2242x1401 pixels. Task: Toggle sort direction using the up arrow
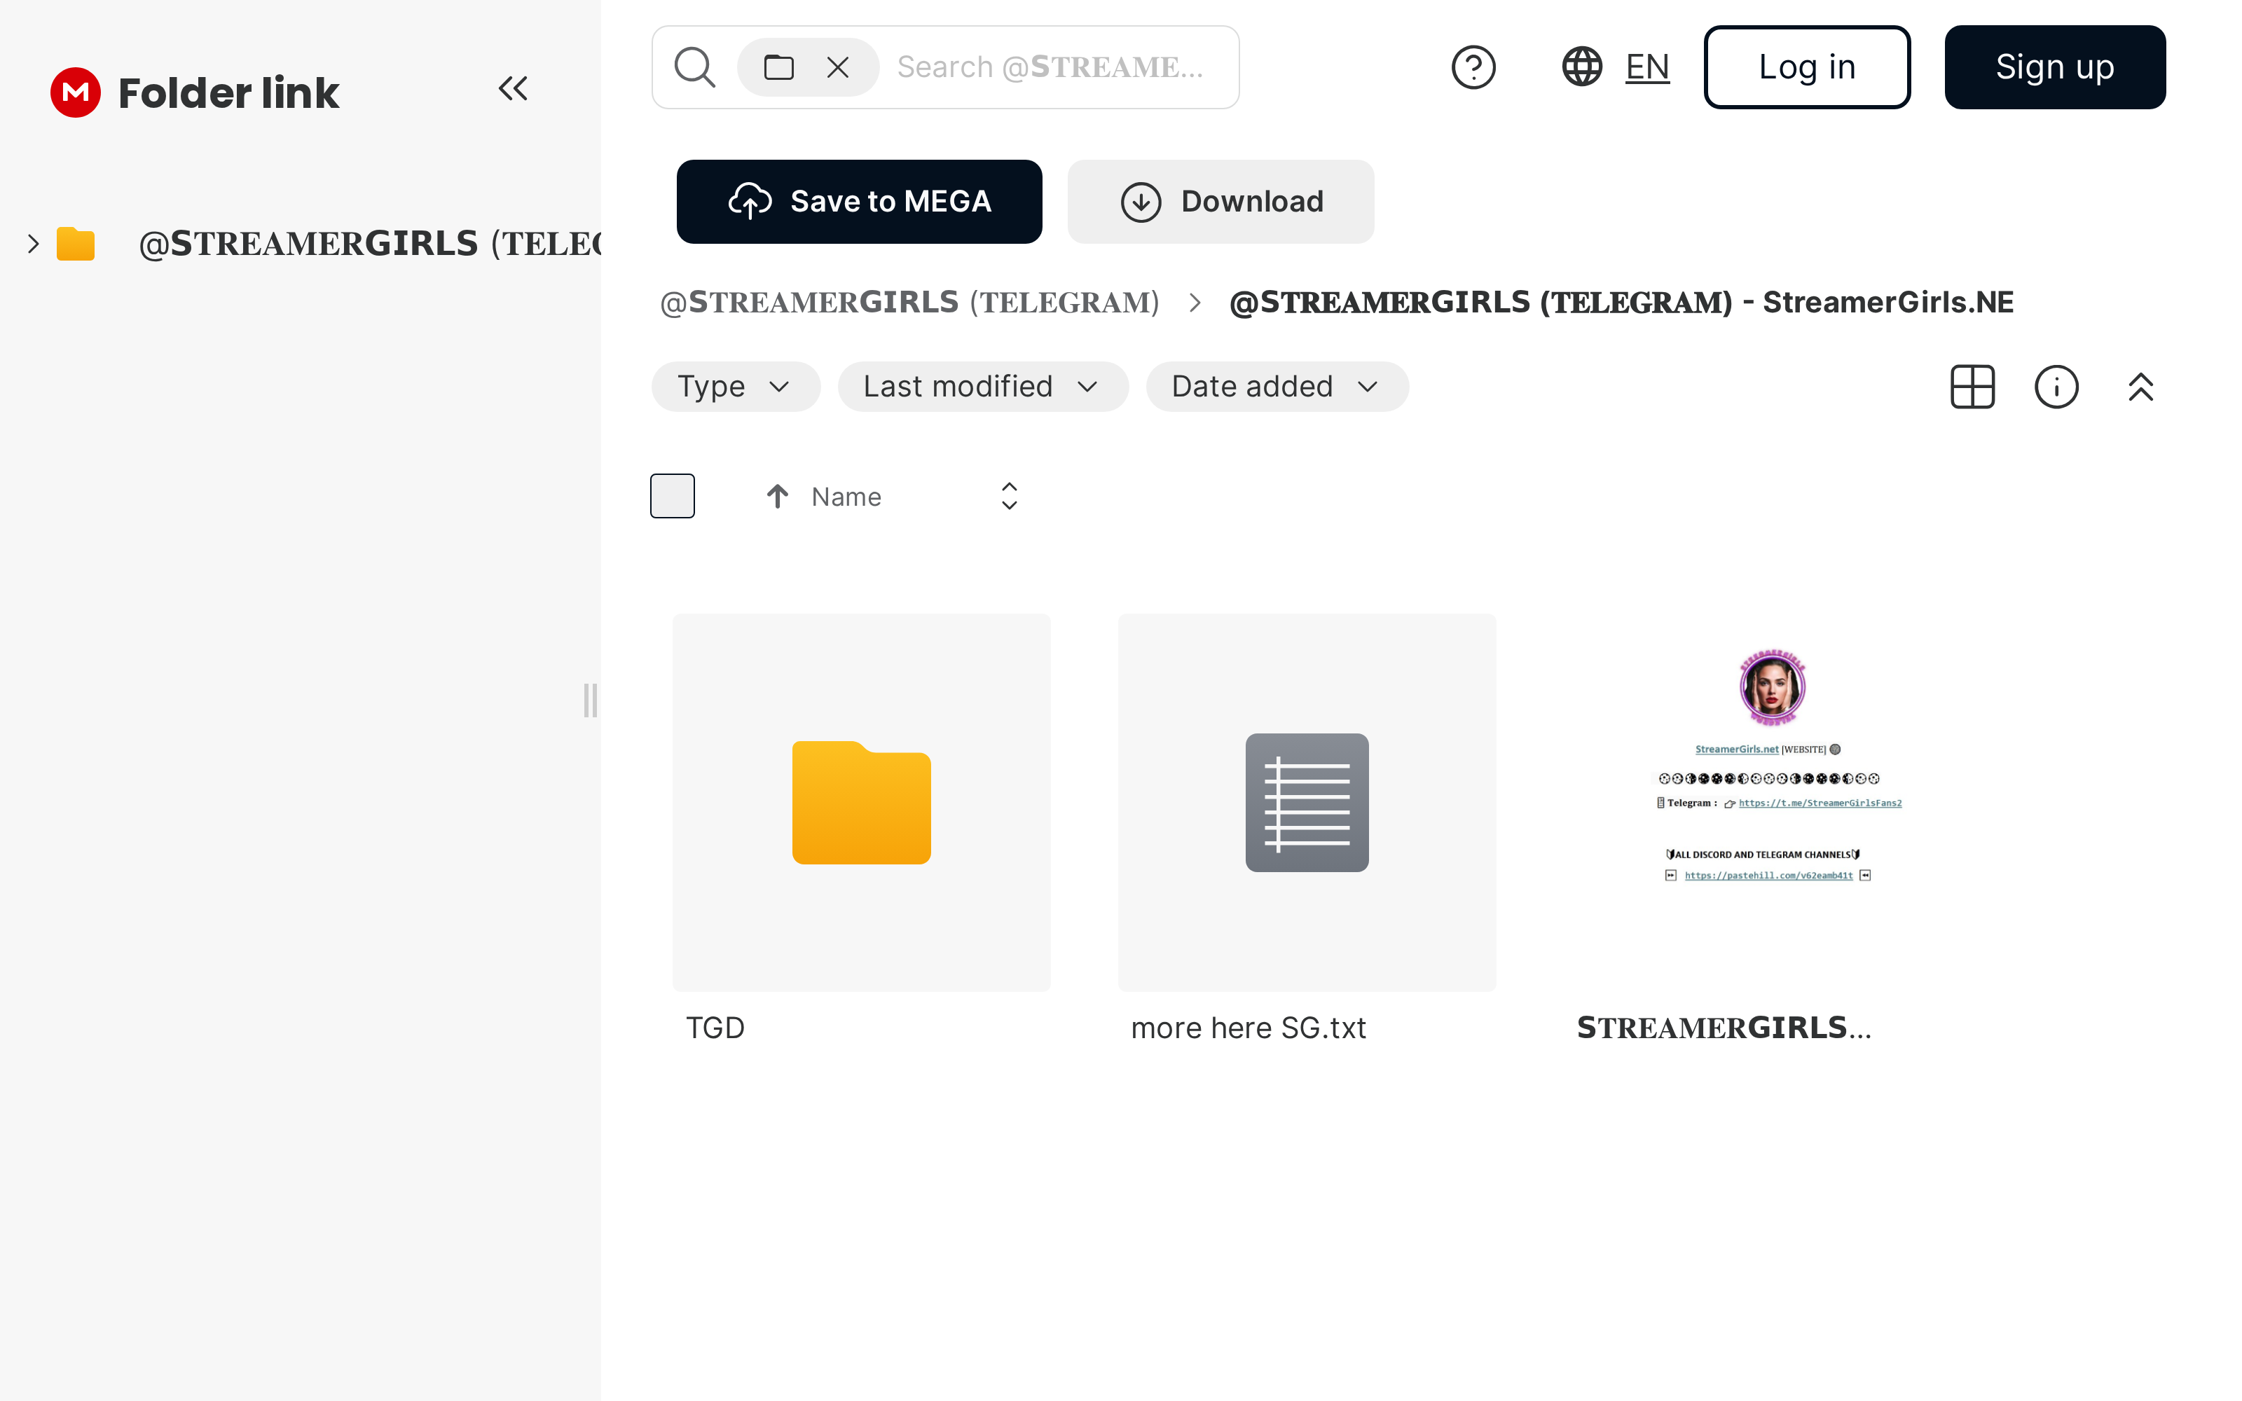pyautogui.click(x=777, y=497)
